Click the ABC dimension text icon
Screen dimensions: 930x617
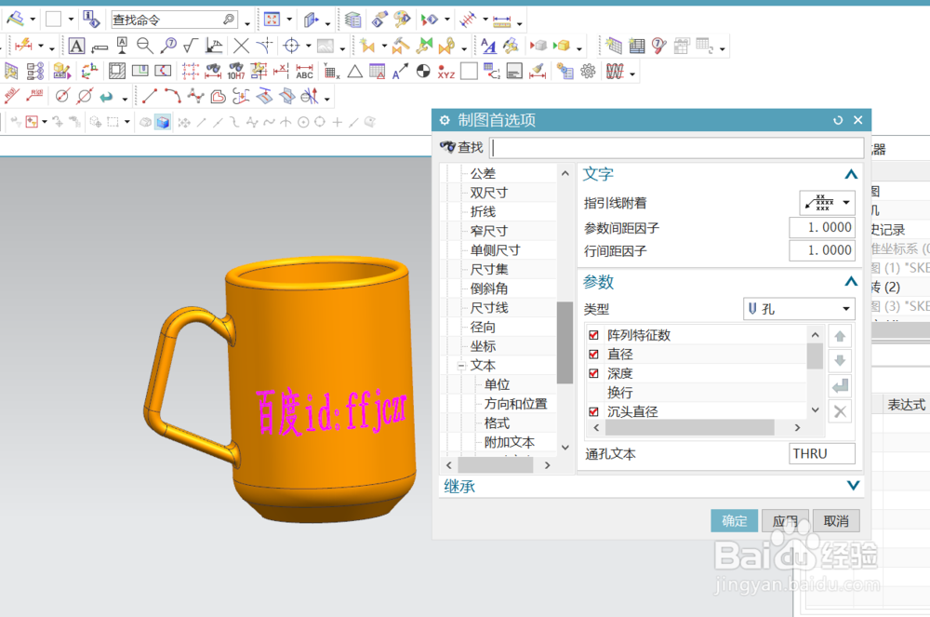coord(304,72)
